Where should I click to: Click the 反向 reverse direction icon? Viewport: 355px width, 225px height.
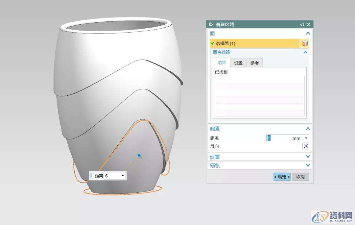pyautogui.click(x=305, y=146)
